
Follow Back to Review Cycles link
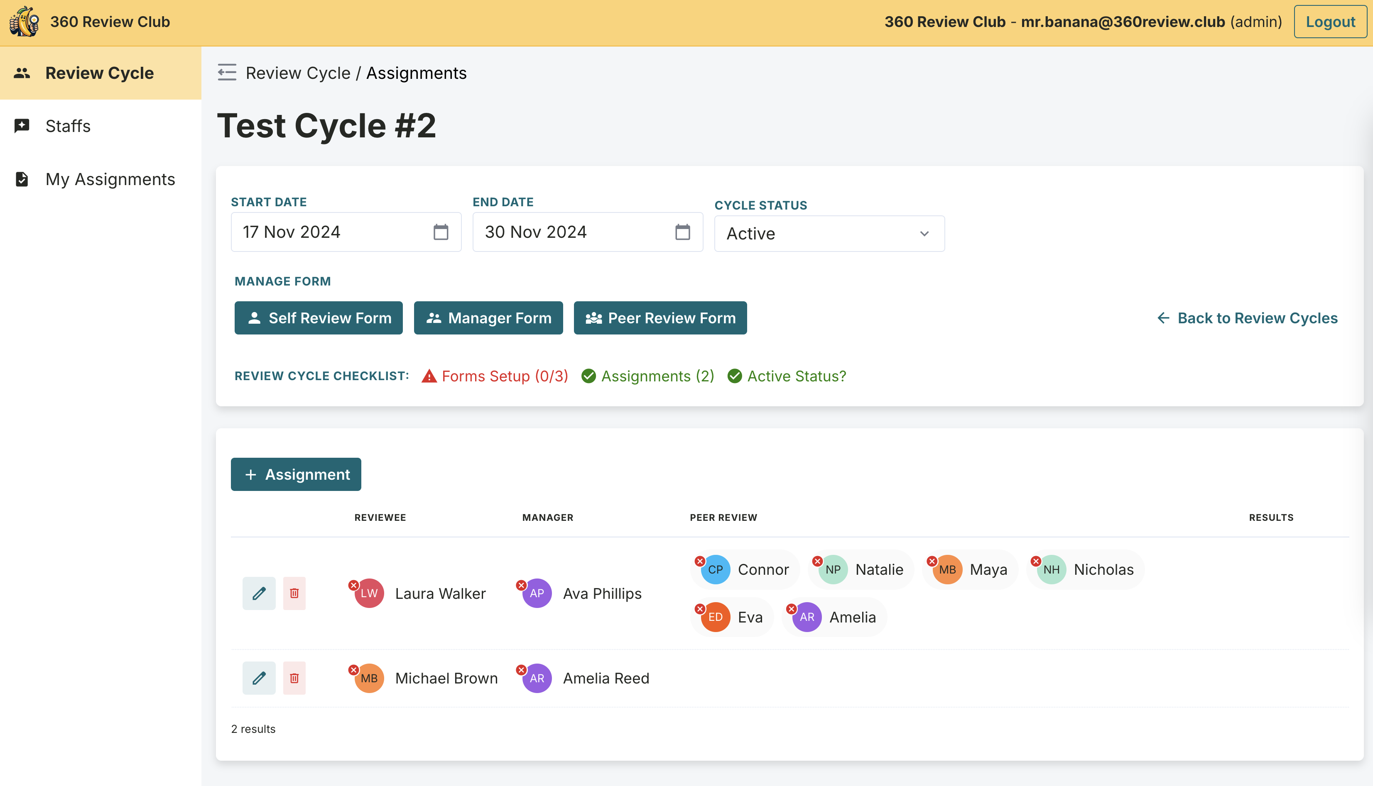(x=1247, y=318)
